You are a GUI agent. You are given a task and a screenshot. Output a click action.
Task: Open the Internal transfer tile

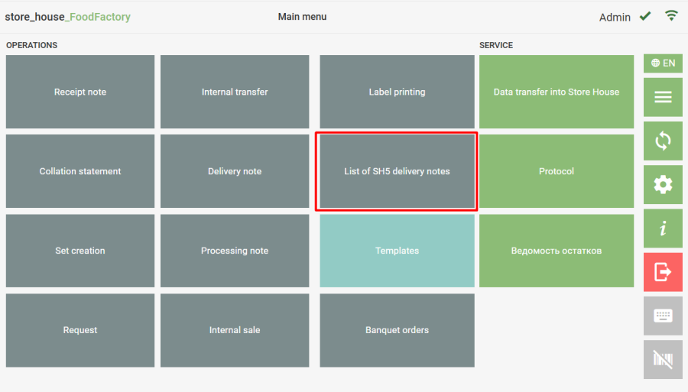pyautogui.click(x=235, y=92)
